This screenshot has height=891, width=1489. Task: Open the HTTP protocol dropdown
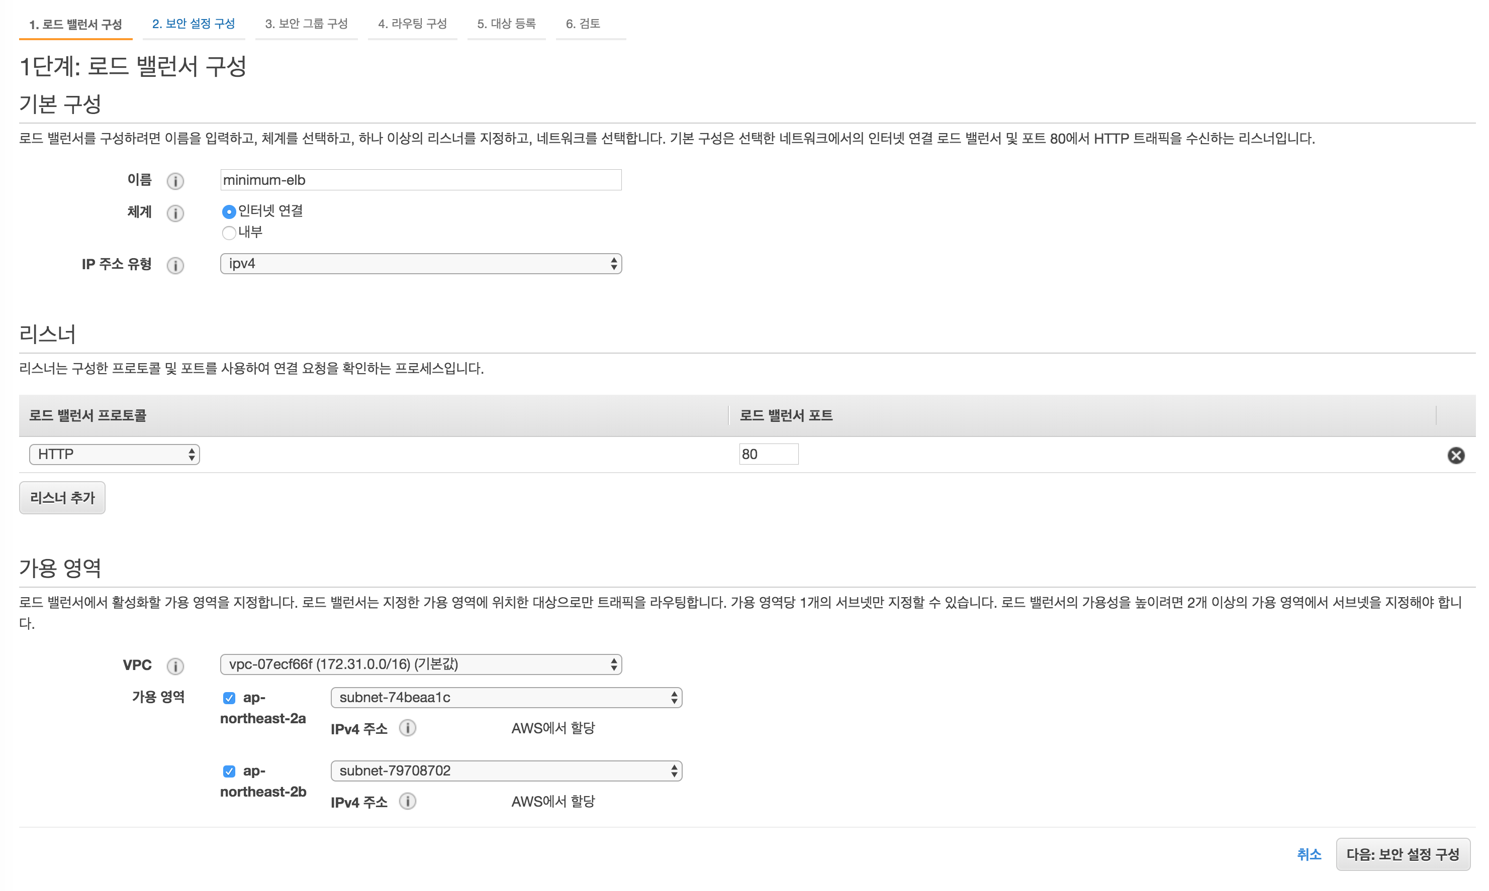(x=114, y=455)
